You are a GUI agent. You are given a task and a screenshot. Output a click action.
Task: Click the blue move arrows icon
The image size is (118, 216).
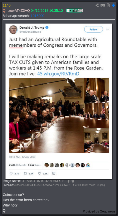pyautogui.click(x=114, y=5)
